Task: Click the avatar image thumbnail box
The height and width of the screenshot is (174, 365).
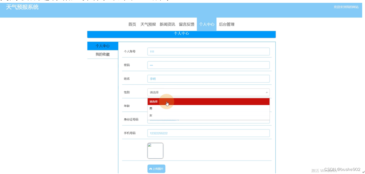Action: pos(155,151)
